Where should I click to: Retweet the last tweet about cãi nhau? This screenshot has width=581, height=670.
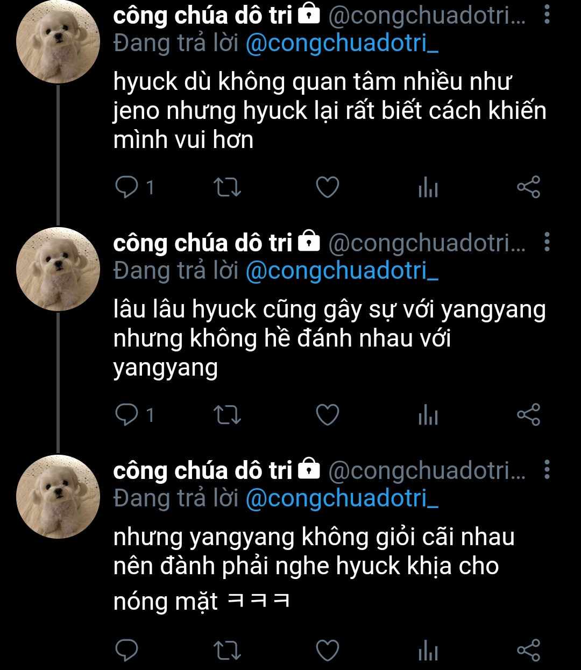pos(228,650)
